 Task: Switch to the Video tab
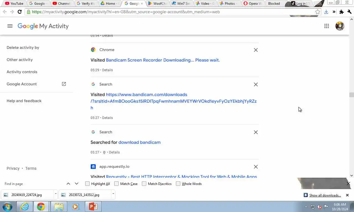[205, 4]
